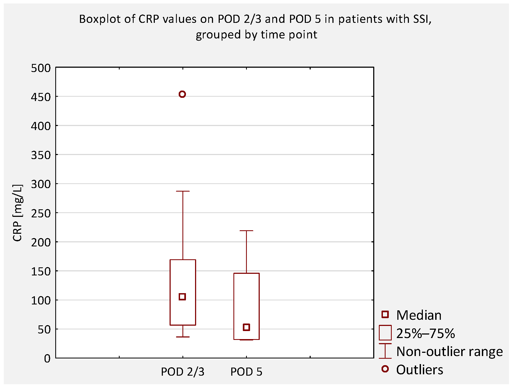Click the 500 y-axis tick label

pos(41,68)
